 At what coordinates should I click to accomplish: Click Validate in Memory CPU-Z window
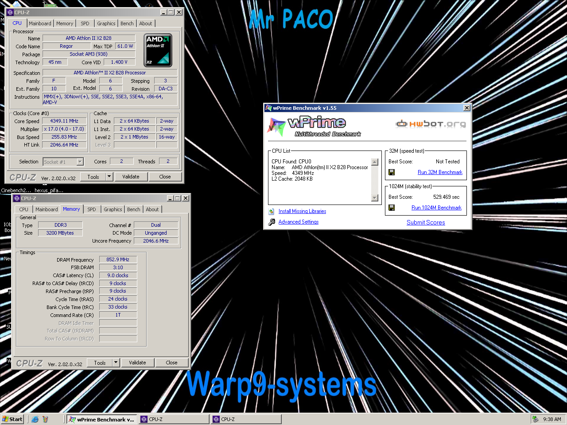pos(137,363)
